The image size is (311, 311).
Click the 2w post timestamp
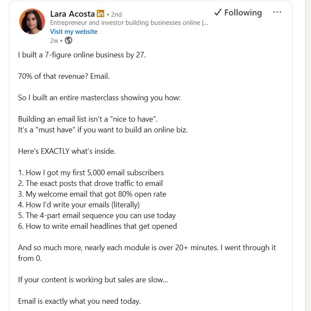54,41
